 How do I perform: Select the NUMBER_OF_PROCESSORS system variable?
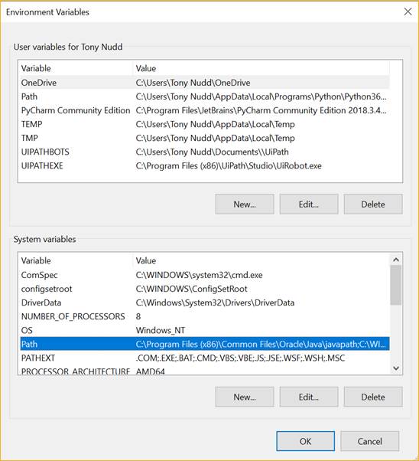click(205, 316)
